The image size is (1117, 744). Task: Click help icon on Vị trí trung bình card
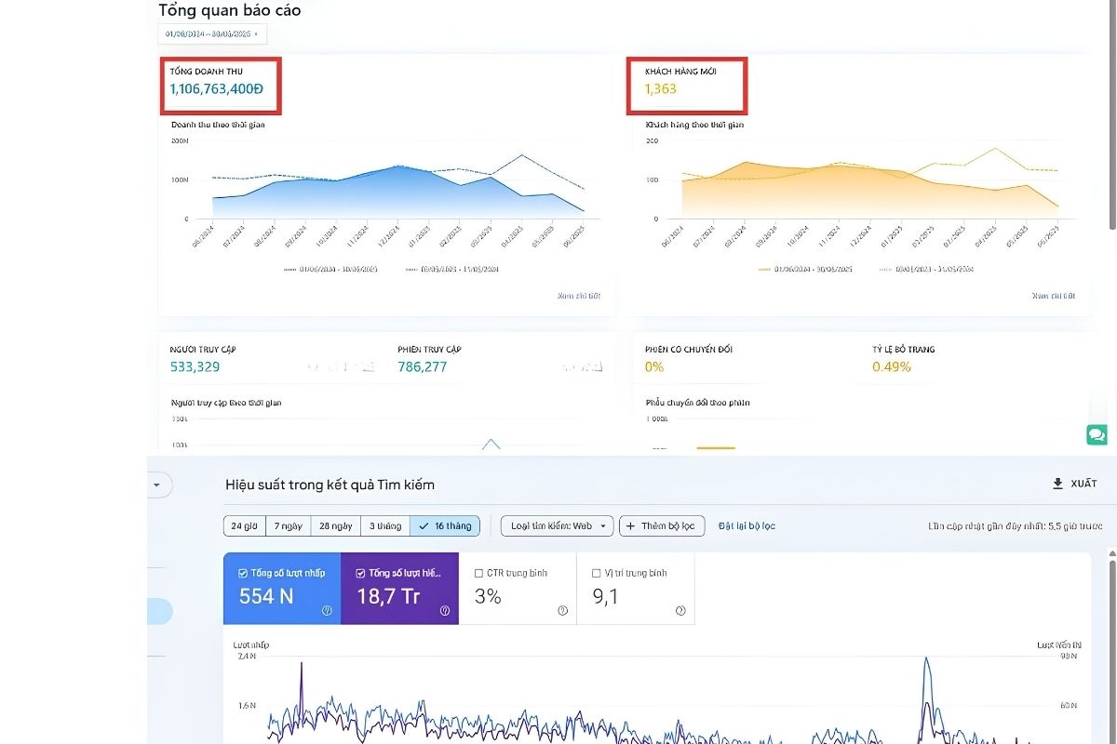tap(680, 611)
